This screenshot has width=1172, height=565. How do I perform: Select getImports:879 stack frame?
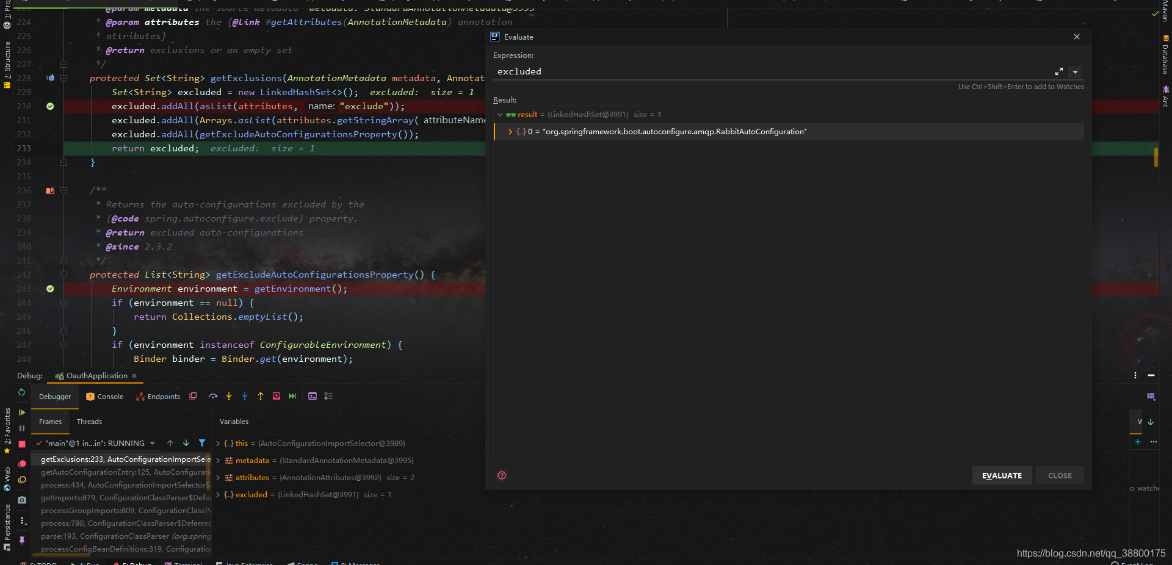click(x=122, y=498)
